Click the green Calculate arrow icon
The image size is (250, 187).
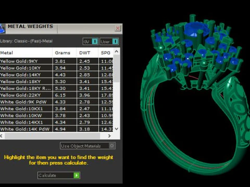point(77,176)
